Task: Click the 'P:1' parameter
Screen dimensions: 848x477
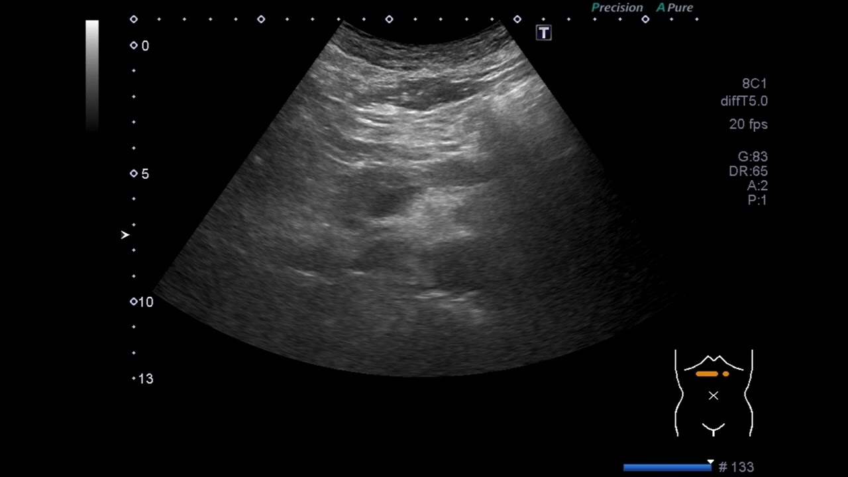Action: (x=757, y=200)
